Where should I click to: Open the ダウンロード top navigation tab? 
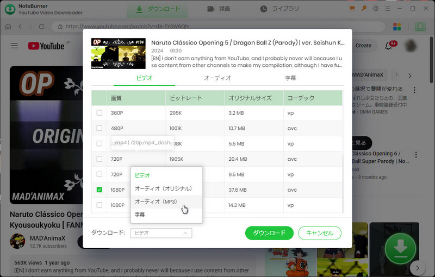(x=158, y=9)
